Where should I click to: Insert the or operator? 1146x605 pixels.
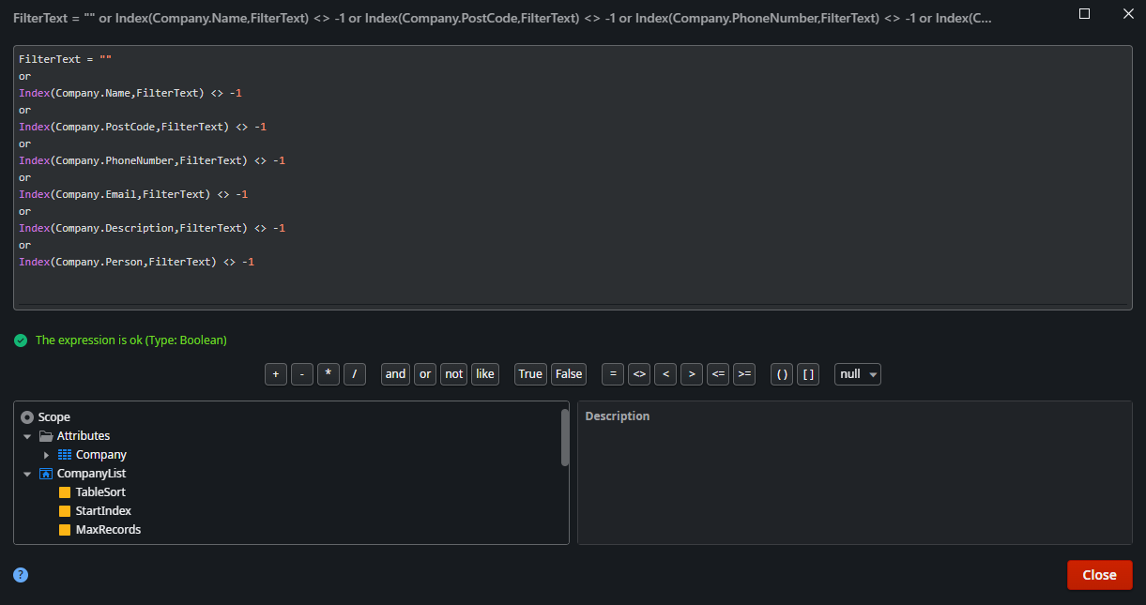point(424,373)
